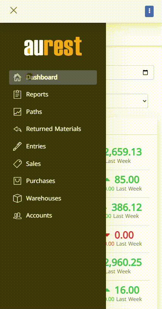Click the Sales tag icon
162x309 pixels.
point(17,164)
